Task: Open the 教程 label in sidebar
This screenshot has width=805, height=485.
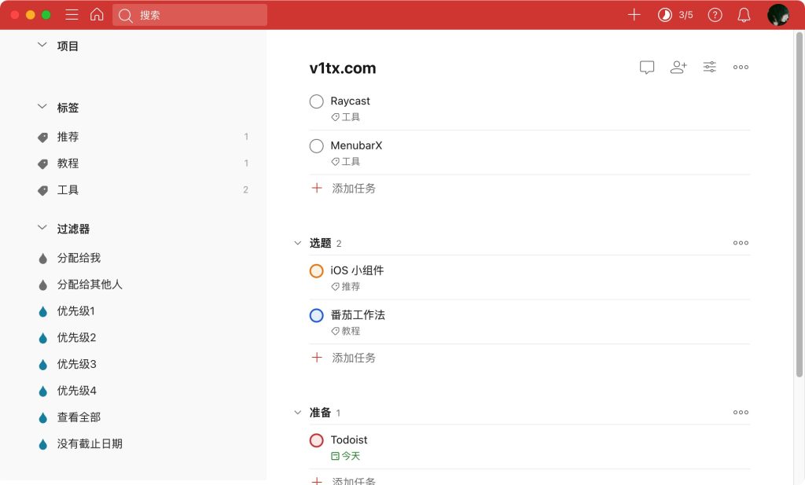Action: 143,164
